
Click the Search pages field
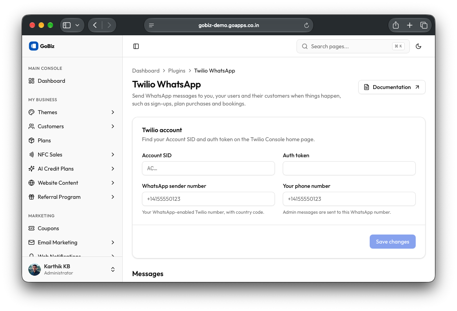353,46
